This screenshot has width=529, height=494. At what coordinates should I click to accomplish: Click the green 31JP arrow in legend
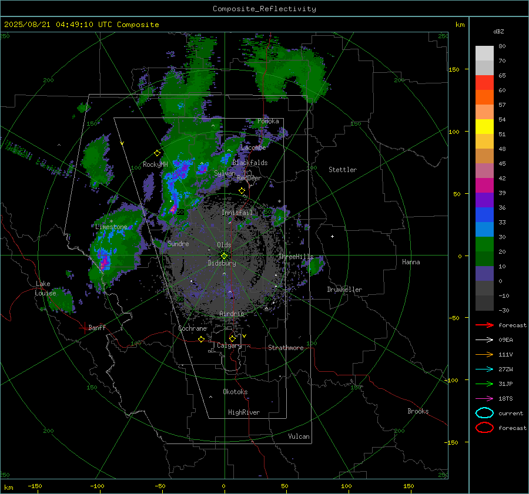pyautogui.click(x=484, y=384)
